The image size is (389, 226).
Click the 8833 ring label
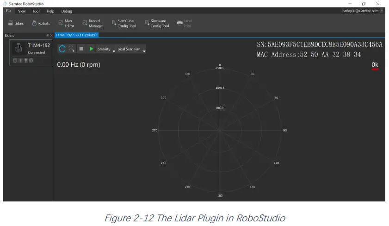click(220, 108)
